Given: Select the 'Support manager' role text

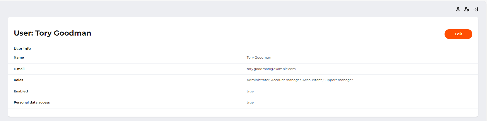Looking at the screenshot, I should point(338,80).
